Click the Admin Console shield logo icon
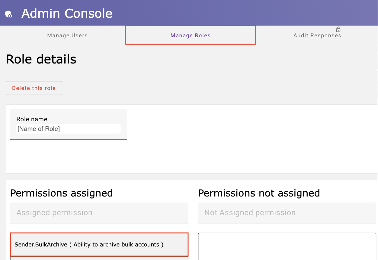Screen dimensions: 378x260 pos(8,14)
